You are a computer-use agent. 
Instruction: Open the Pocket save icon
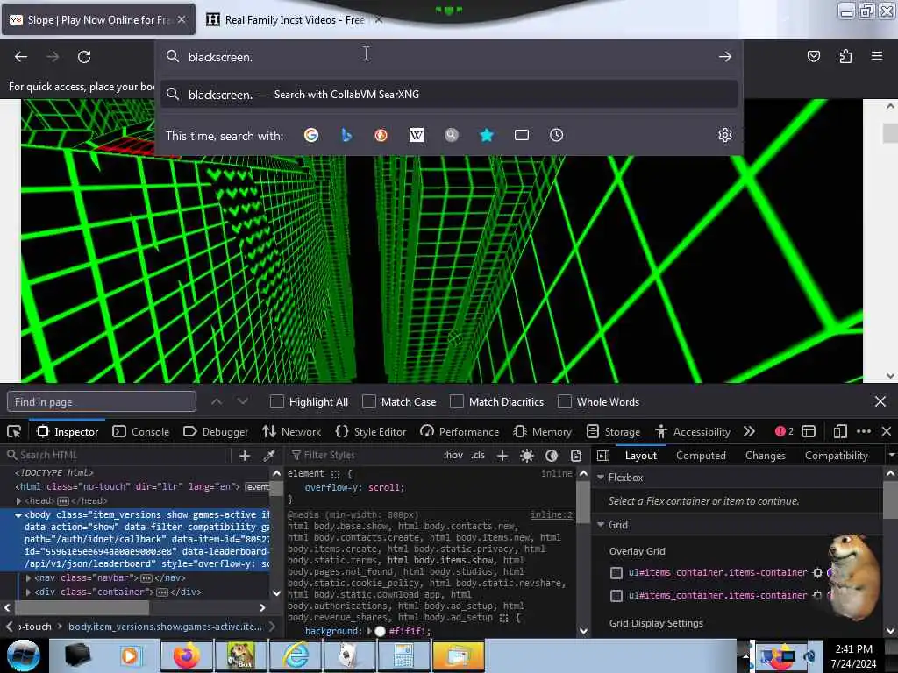click(813, 56)
